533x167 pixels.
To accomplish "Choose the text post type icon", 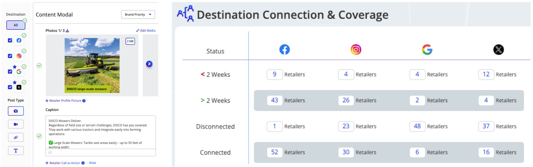I will coord(16,151).
